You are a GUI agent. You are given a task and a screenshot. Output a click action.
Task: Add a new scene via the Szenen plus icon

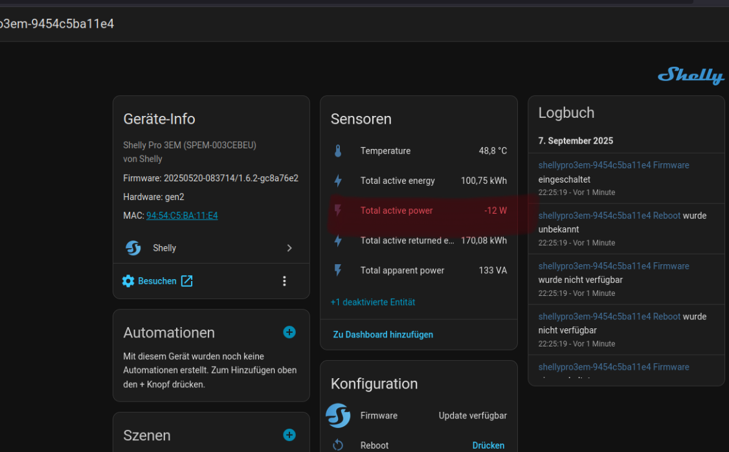289,435
